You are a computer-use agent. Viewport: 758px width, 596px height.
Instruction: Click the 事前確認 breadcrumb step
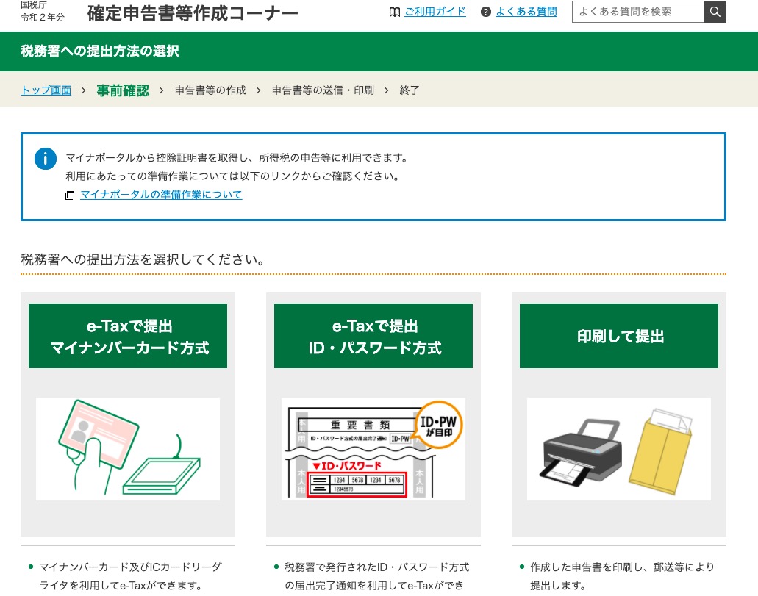(x=123, y=90)
